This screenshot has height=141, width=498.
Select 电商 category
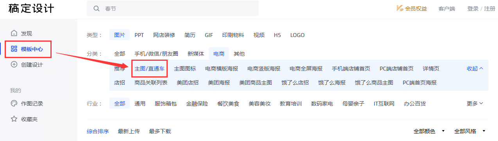[219, 54]
